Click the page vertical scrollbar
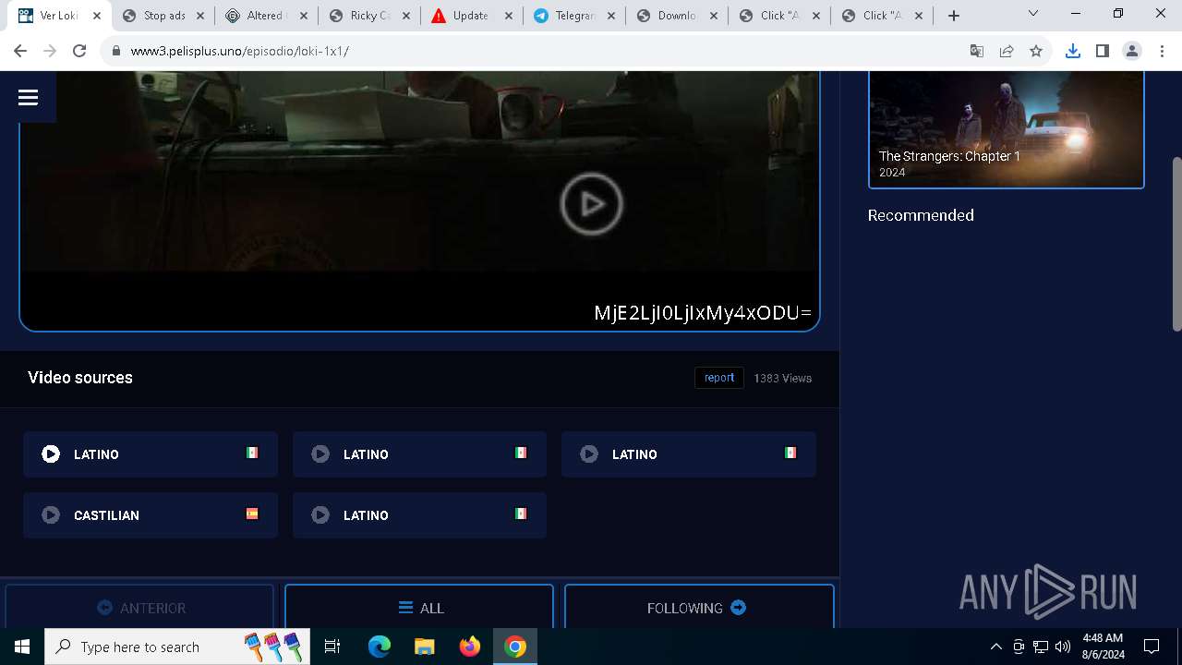The width and height of the screenshot is (1182, 665). (x=1176, y=244)
